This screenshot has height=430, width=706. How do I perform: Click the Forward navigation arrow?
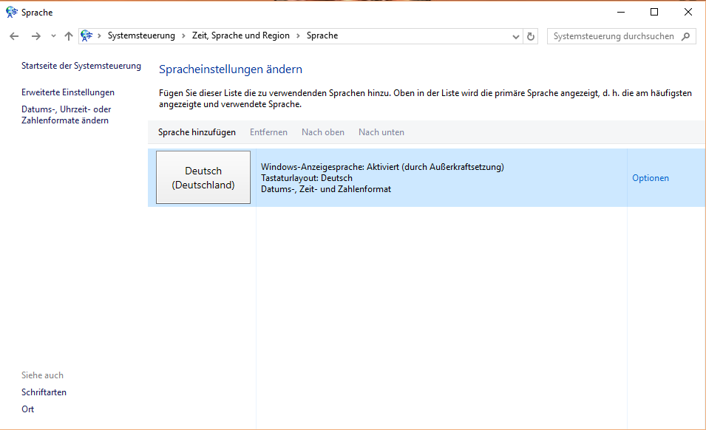35,36
